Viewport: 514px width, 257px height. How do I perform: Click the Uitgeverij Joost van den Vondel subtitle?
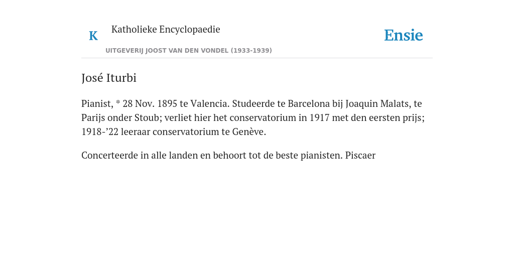tap(189, 51)
